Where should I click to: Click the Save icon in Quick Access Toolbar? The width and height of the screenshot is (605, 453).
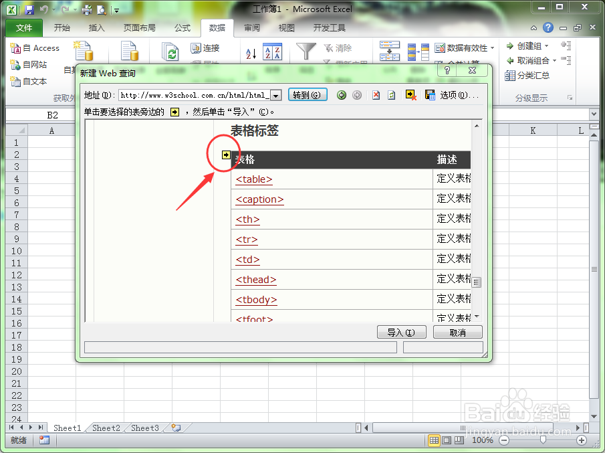[x=29, y=9]
